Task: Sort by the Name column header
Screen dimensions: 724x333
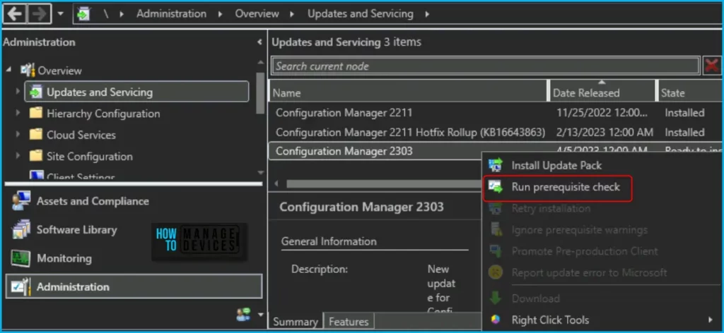Action: point(409,92)
